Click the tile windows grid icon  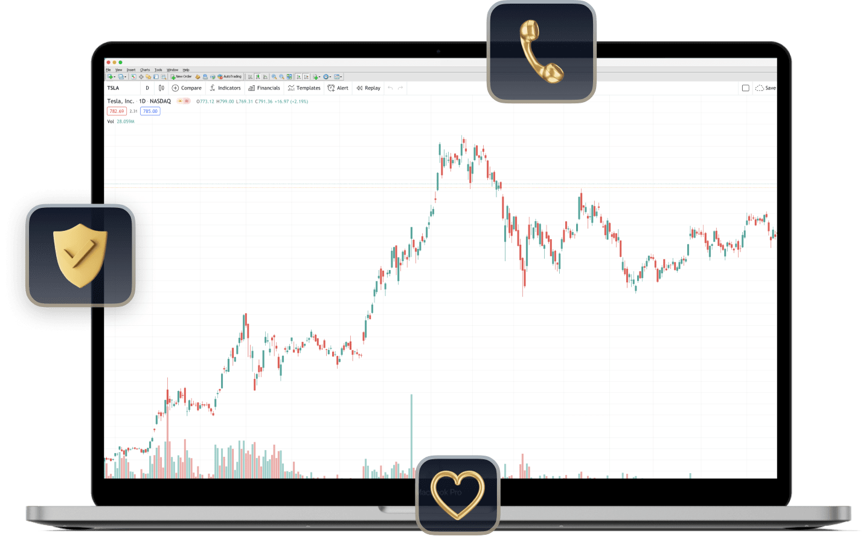[x=289, y=77]
